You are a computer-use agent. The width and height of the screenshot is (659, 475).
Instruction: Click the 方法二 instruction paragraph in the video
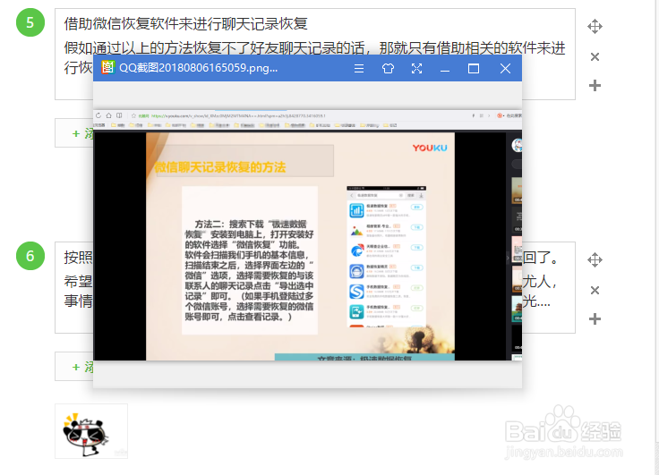point(250,270)
